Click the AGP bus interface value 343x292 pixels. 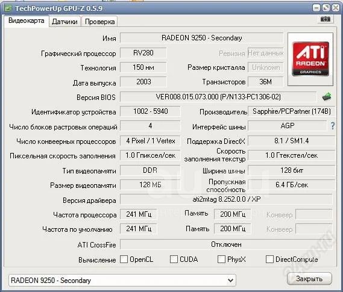click(288, 126)
